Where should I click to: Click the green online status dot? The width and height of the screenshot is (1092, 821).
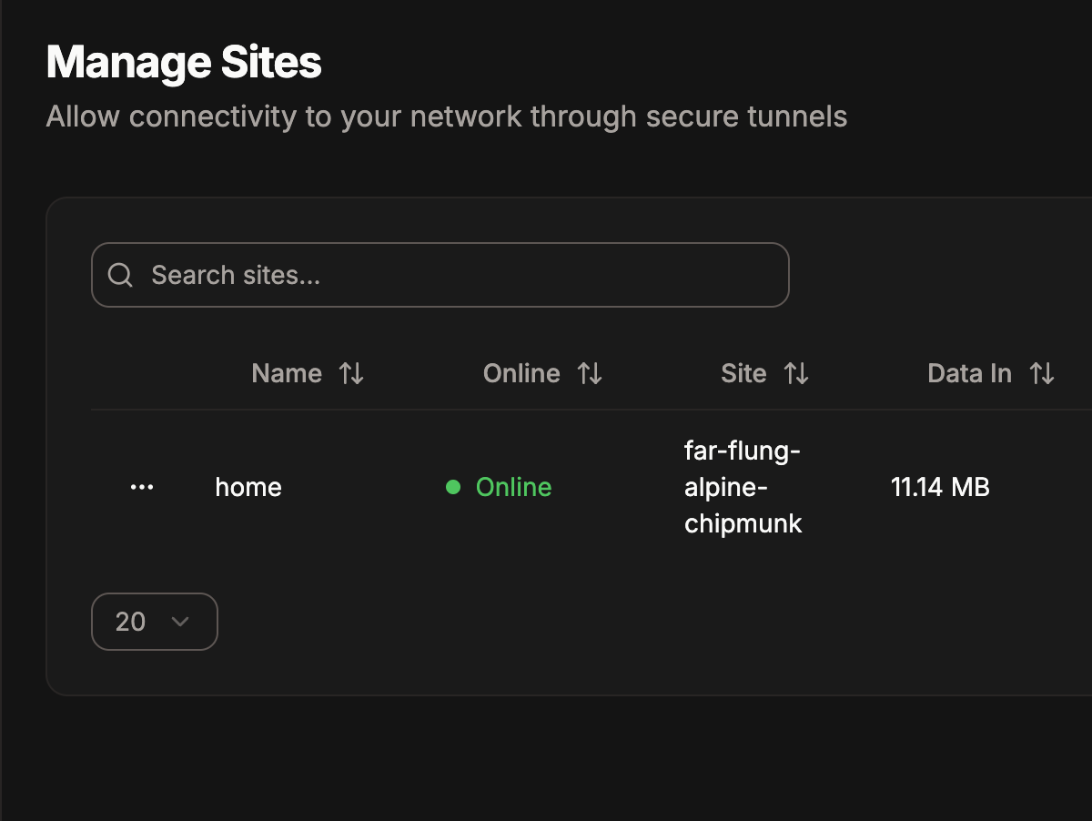click(x=453, y=487)
